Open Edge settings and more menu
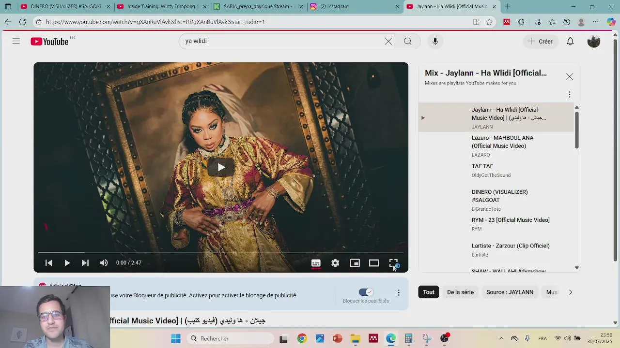This screenshot has height=348, width=620. coord(596,22)
